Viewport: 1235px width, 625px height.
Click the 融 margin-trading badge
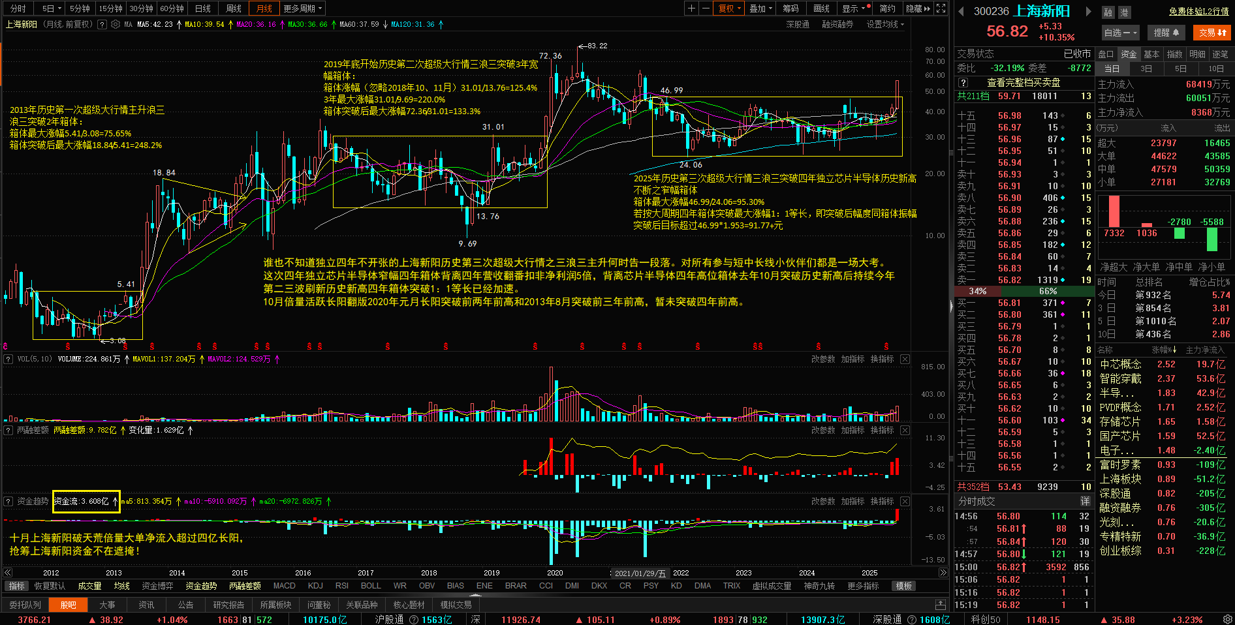pyautogui.click(x=1108, y=12)
